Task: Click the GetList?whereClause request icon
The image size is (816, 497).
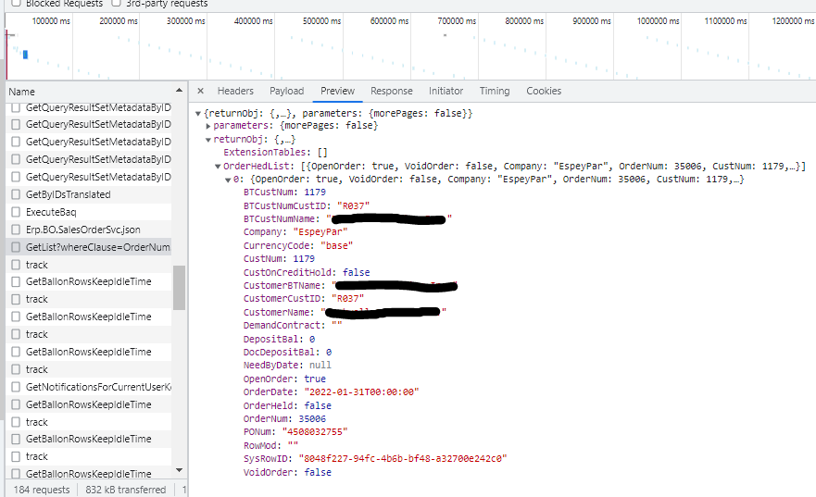Action: [16, 247]
